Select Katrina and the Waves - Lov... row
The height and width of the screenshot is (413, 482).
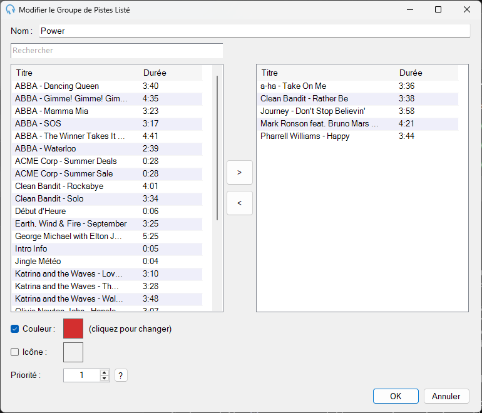[x=107, y=274]
